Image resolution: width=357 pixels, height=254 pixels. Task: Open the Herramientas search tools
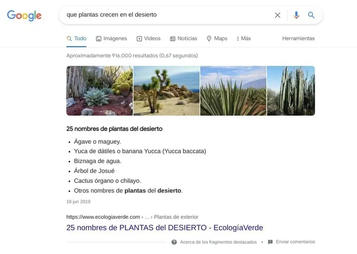click(298, 39)
